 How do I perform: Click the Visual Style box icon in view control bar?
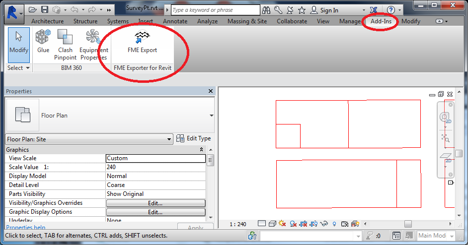tap(272, 224)
